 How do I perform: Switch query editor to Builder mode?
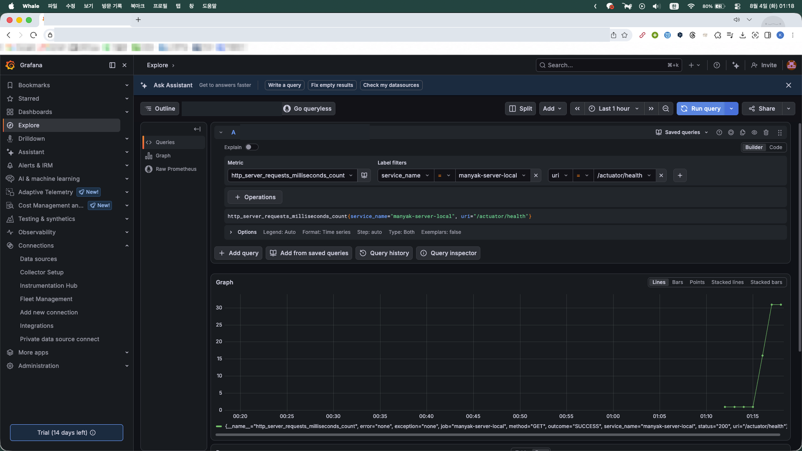[x=754, y=147]
